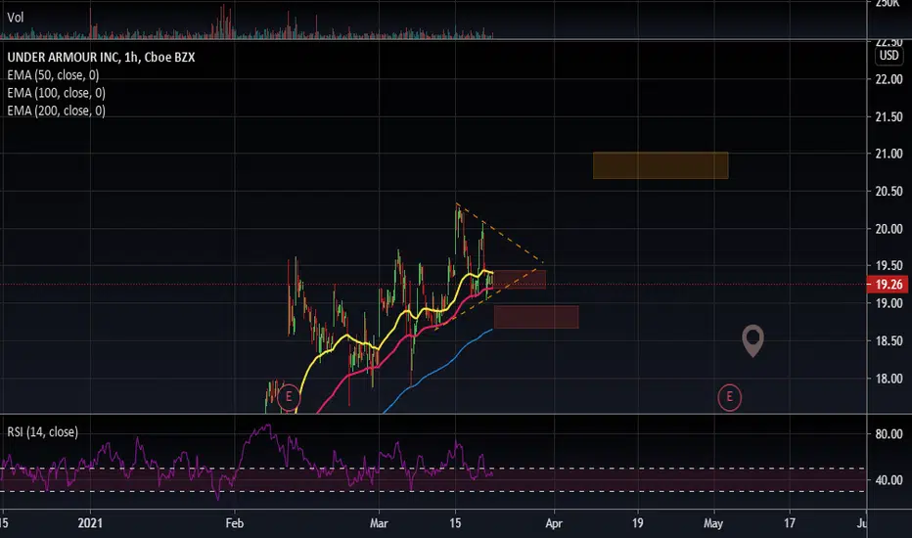Click the 21.50 price axis label
912x538 pixels.
(889, 117)
